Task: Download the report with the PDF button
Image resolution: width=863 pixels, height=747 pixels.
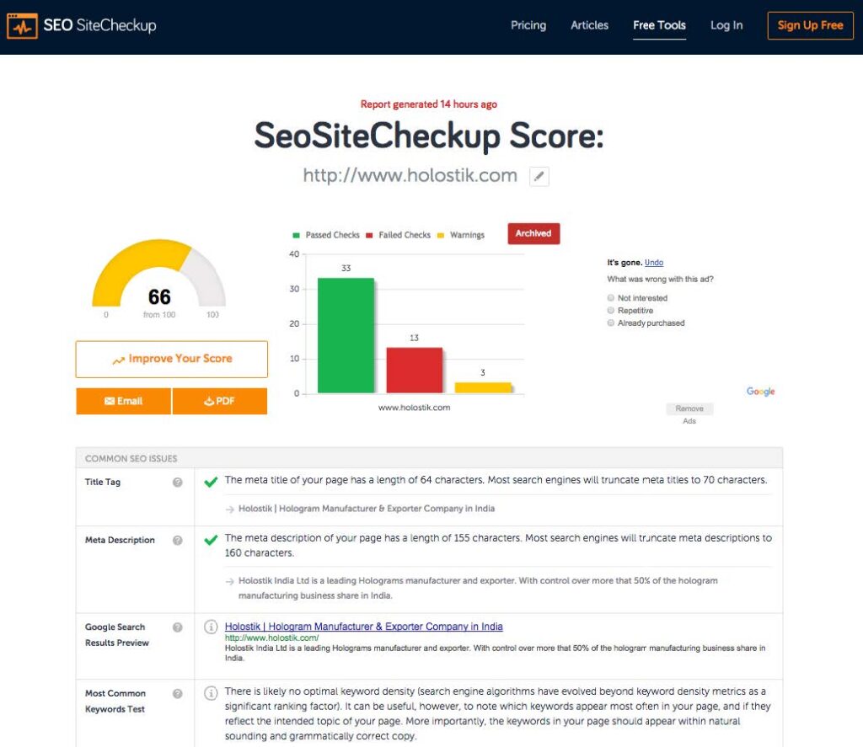Action: (x=220, y=401)
